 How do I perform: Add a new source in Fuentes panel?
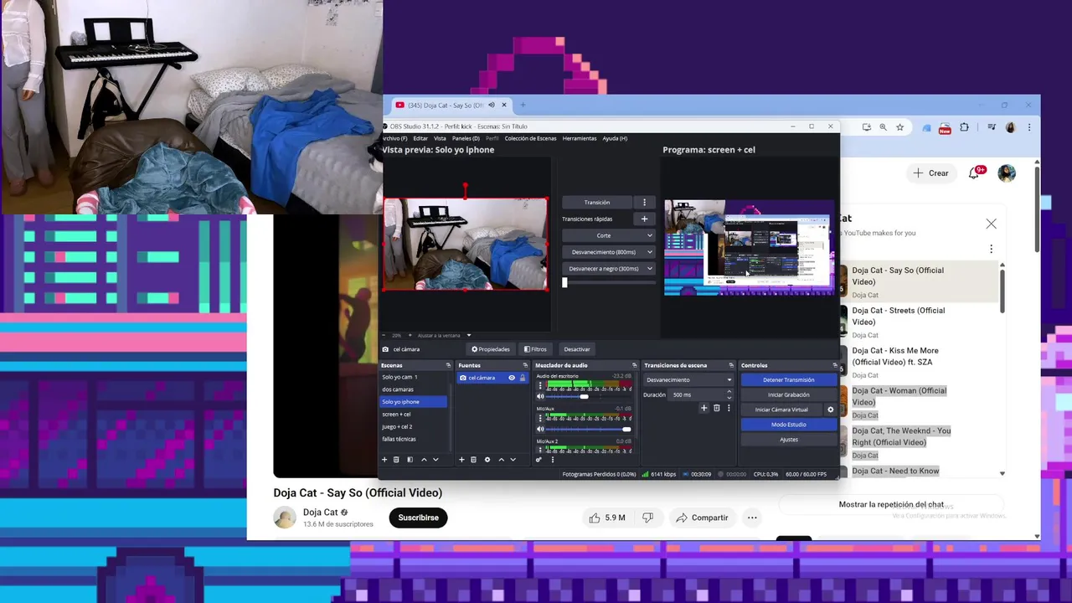coord(461,460)
